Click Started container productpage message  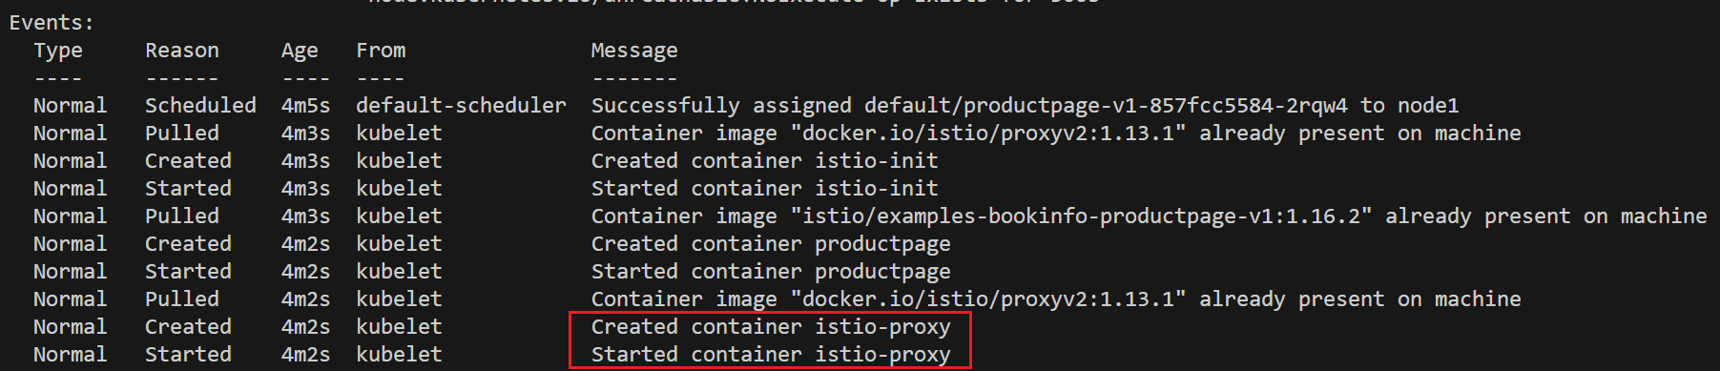pyautogui.click(x=771, y=272)
